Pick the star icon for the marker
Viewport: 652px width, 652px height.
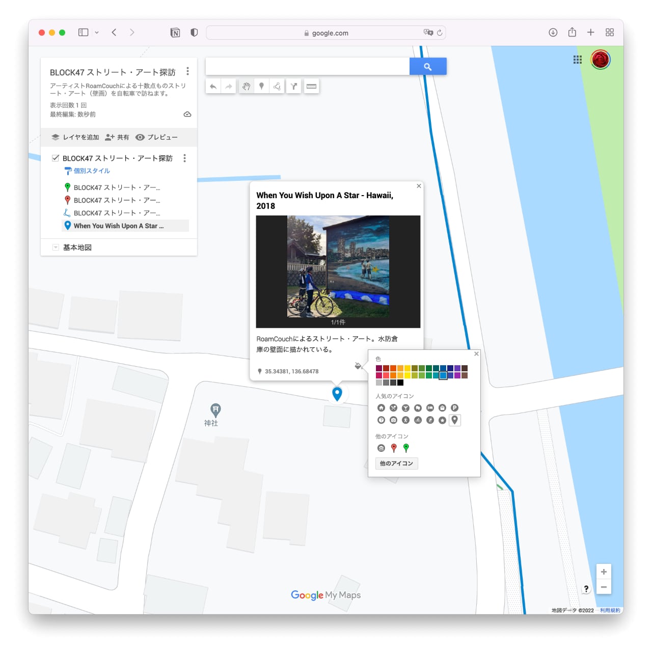point(442,420)
